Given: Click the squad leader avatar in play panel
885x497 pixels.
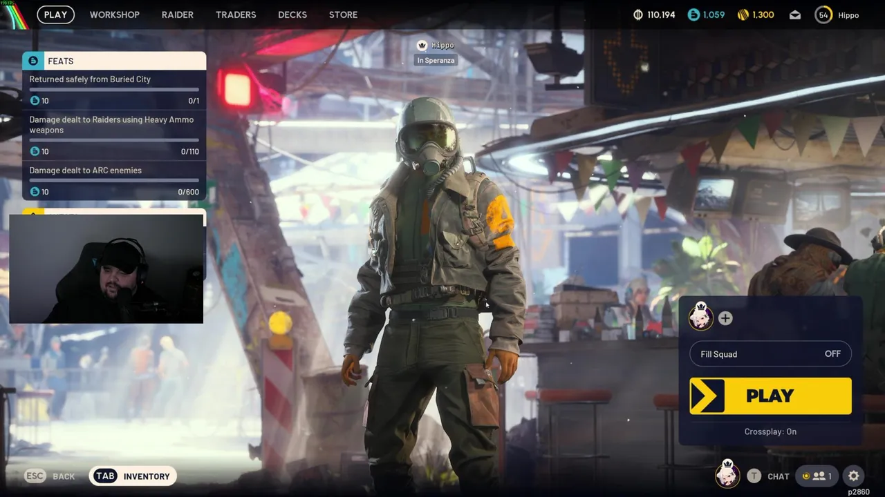Looking at the screenshot, I should pos(701,318).
